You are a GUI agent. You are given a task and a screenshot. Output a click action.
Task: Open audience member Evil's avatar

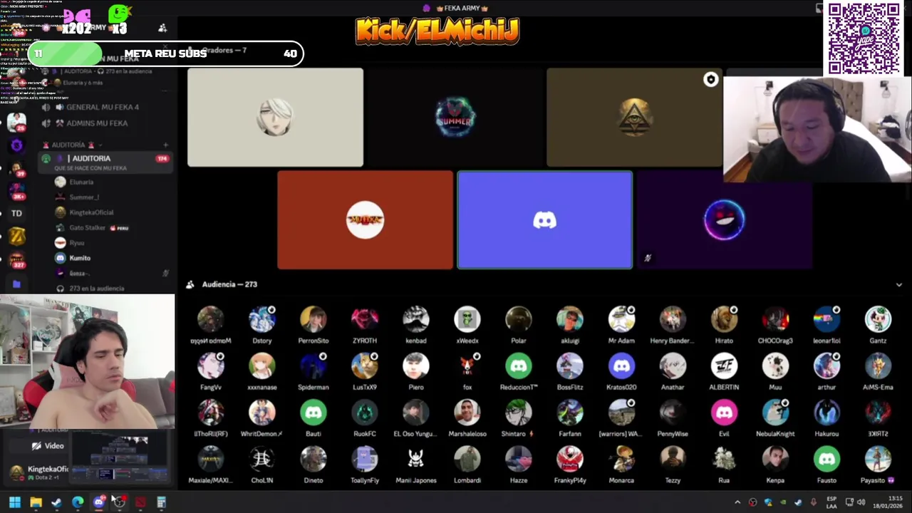pos(724,413)
